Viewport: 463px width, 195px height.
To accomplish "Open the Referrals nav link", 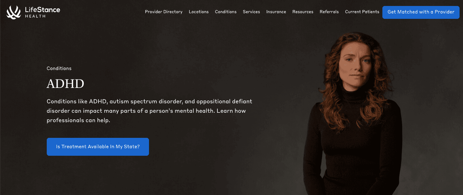I will pos(329,12).
